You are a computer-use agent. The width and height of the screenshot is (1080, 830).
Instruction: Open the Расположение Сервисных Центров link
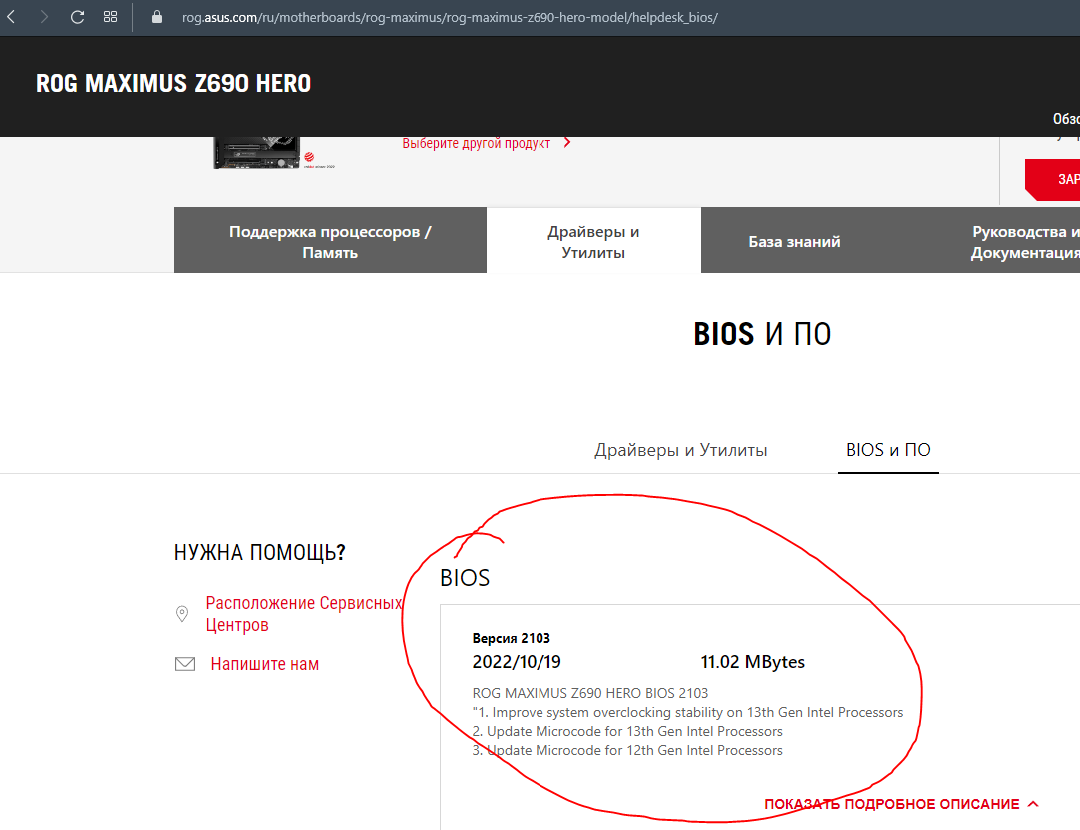(x=303, y=613)
